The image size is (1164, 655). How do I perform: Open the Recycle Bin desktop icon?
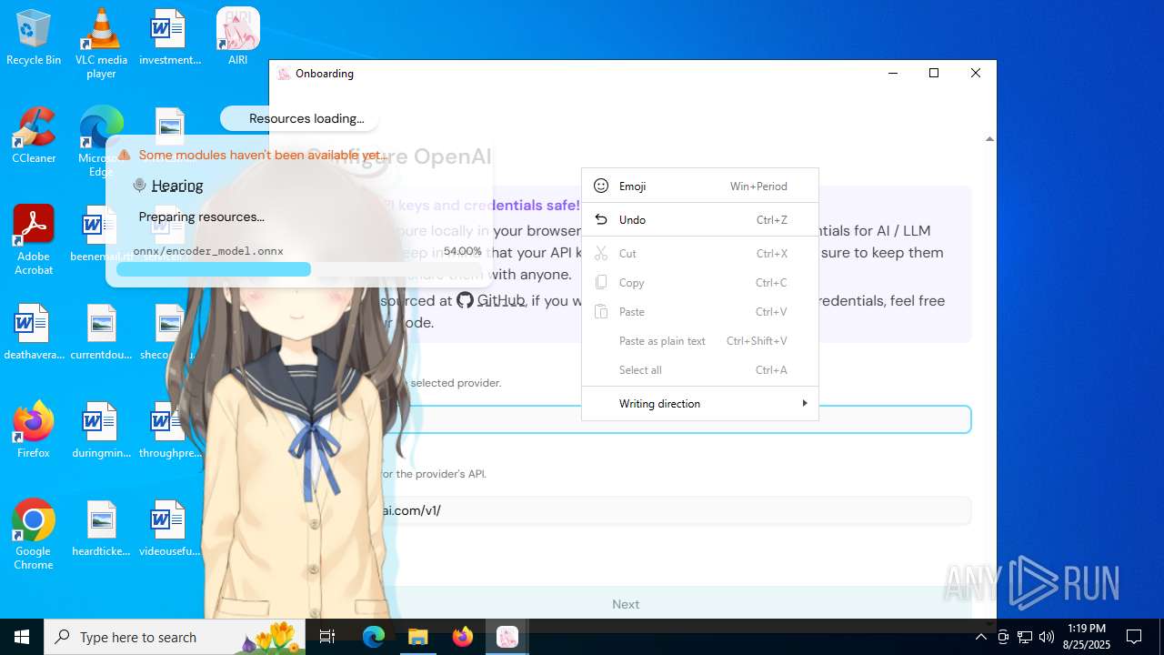34,38
